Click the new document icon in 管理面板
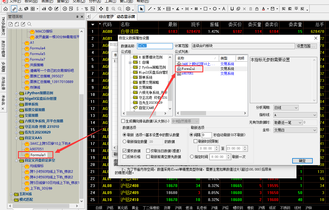329x210 pixels. point(11,24)
